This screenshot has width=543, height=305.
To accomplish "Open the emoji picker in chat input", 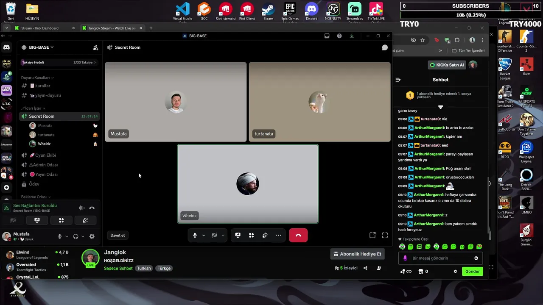I will coord(476,258).
